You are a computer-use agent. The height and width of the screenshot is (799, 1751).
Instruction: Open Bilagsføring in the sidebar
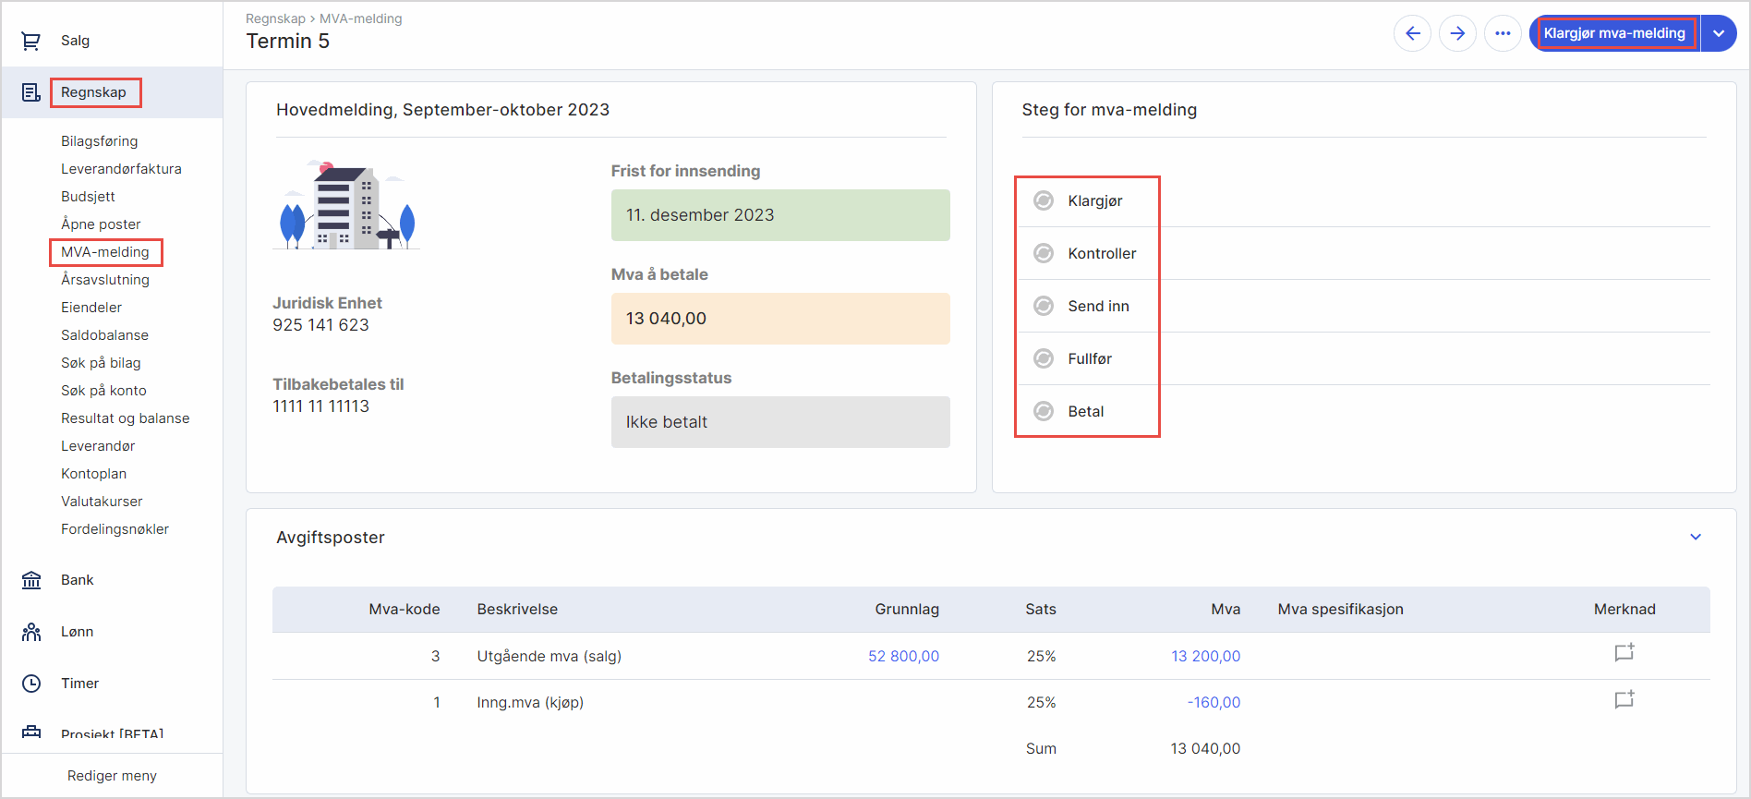(x=100, y=141)
